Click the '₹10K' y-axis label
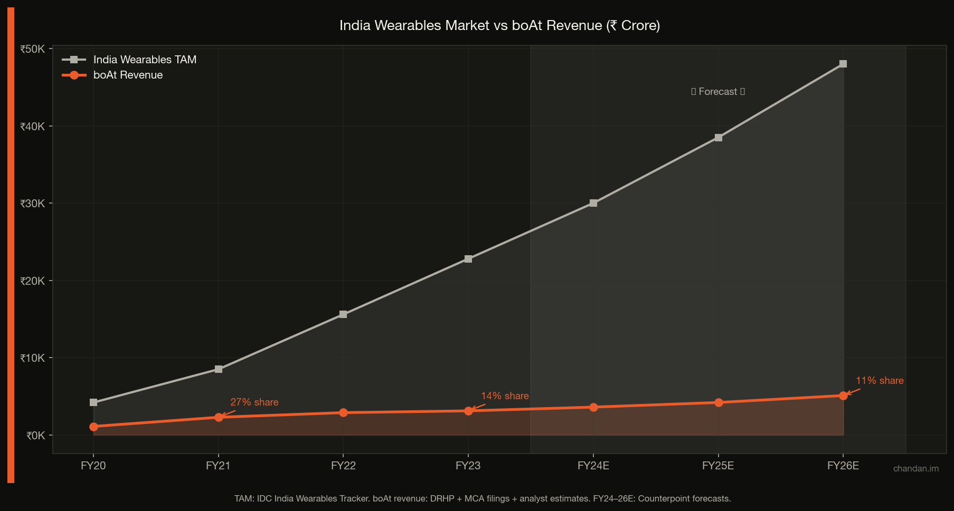Image resolution: width=954 pixels, height=511 pixels. pos(33,358)
